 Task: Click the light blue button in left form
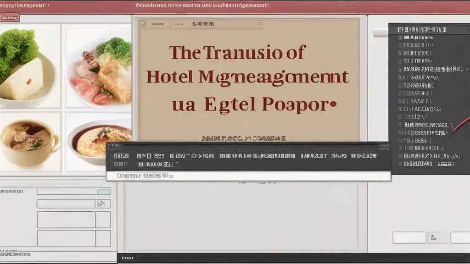104,192
